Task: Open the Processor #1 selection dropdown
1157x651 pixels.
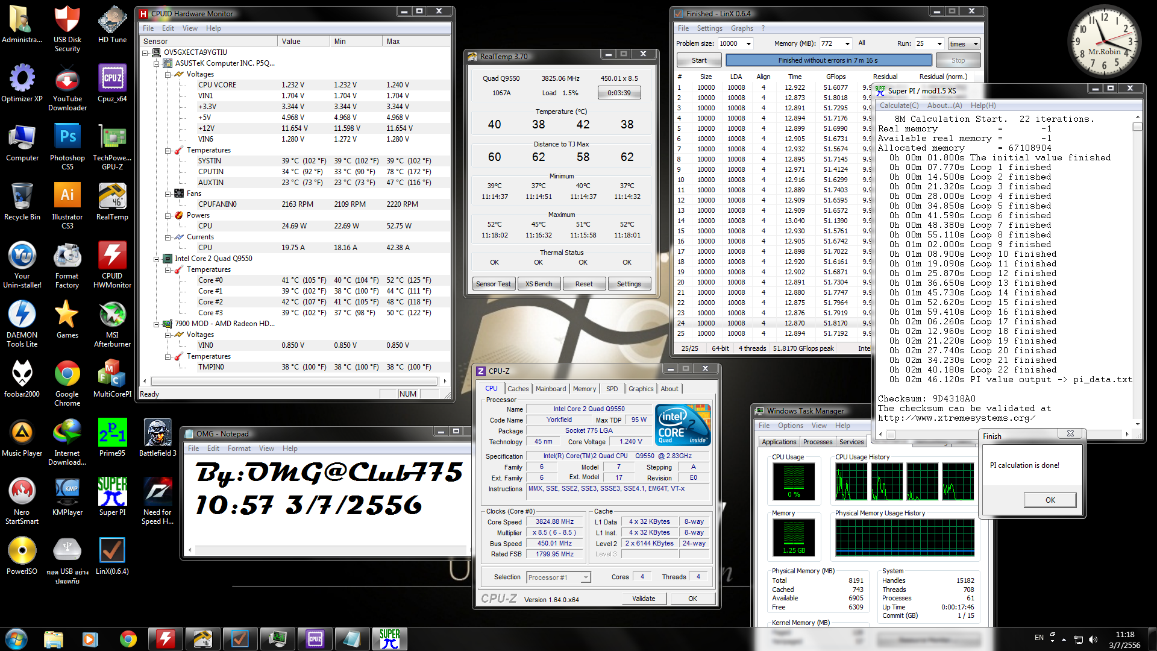Action: coord(585,577)
